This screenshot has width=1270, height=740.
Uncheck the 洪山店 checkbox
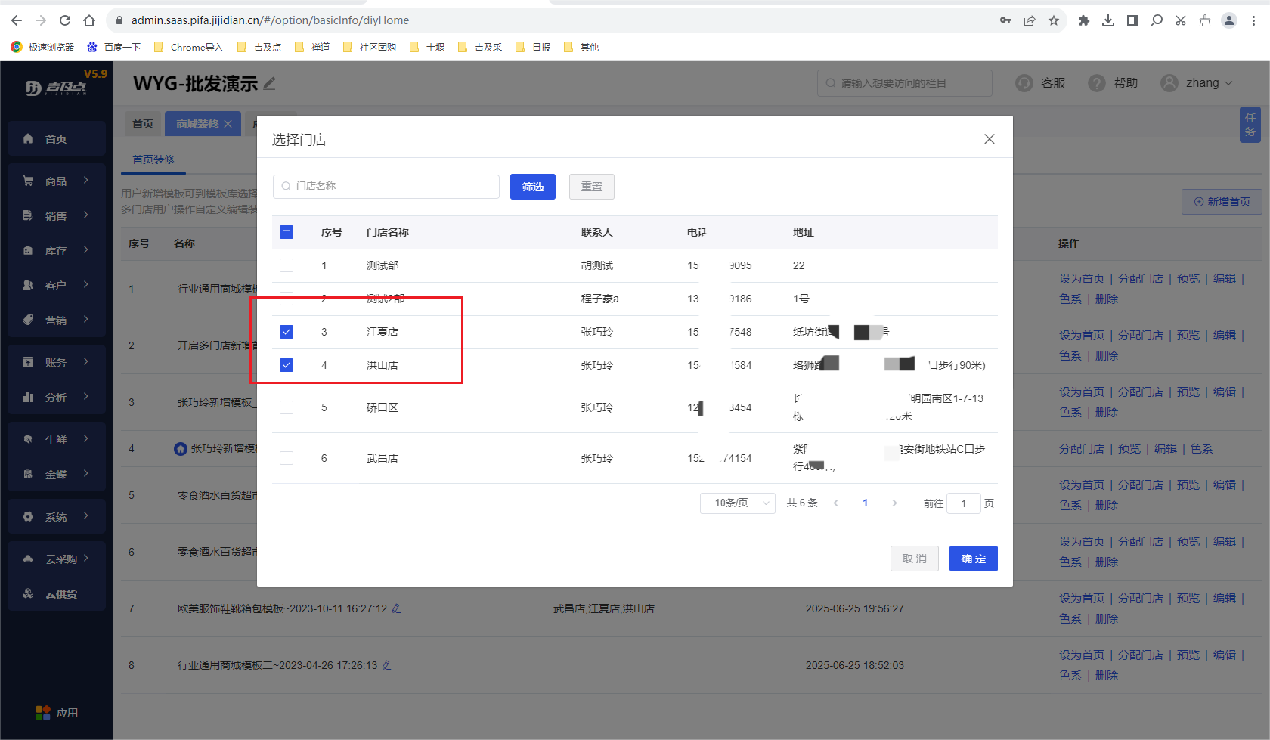pos(287,365)
